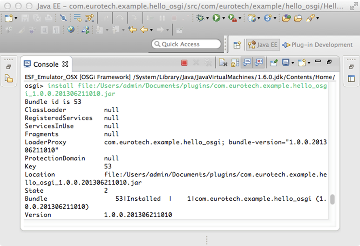Click the New wizard icon in the toolbar

[9, 18]
